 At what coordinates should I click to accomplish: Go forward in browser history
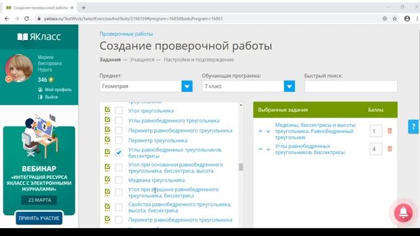[x=17, y=19]
